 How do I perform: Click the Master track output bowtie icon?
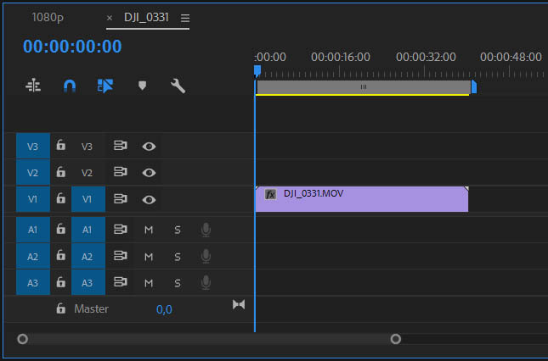[239, 304]
